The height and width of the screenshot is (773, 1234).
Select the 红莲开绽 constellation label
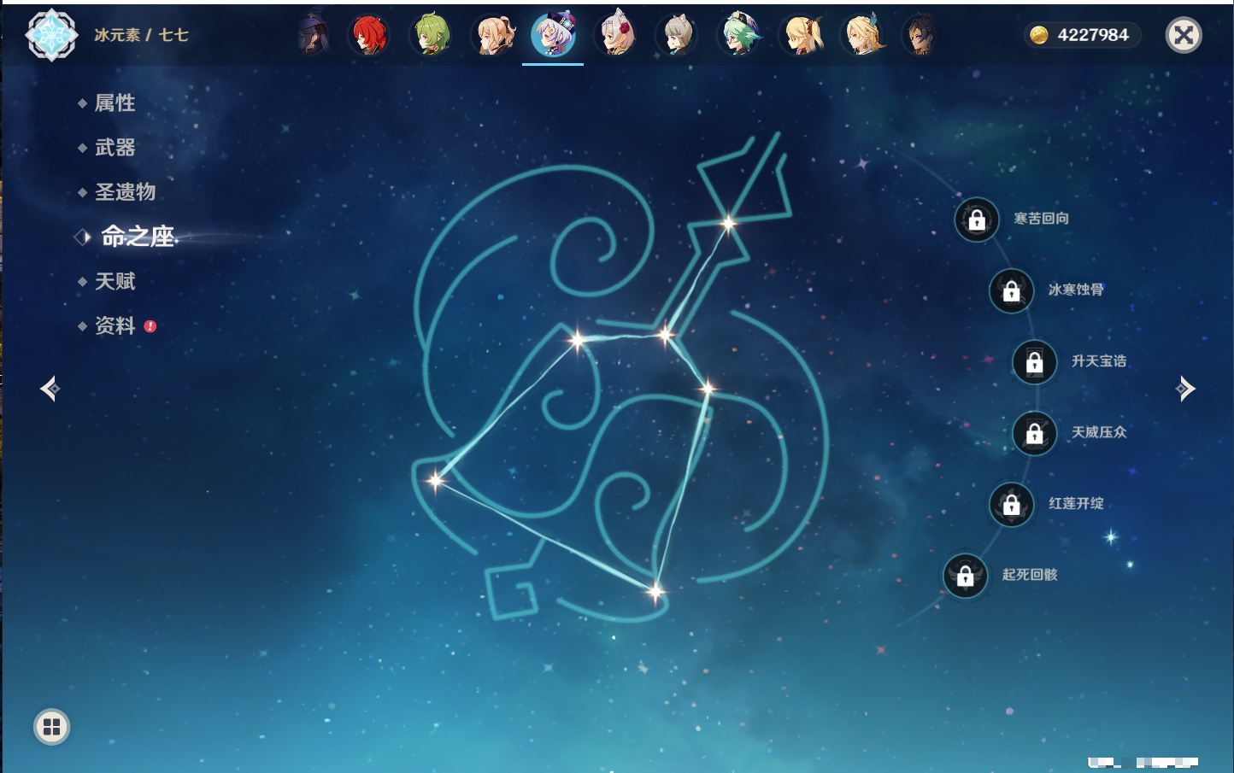[1076, 504]
